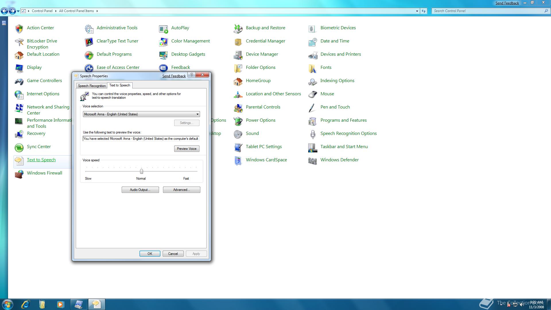Click the Windows Firewall icon
Image resolution: width=551 pixels, height=310 pixels.
point(19,174)
